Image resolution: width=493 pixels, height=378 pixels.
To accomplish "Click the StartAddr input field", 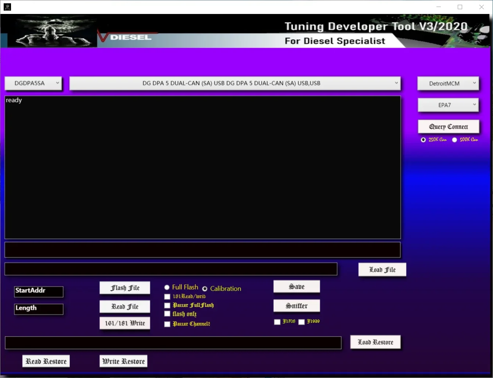I will pyautogui.click(x=38, y=291).
